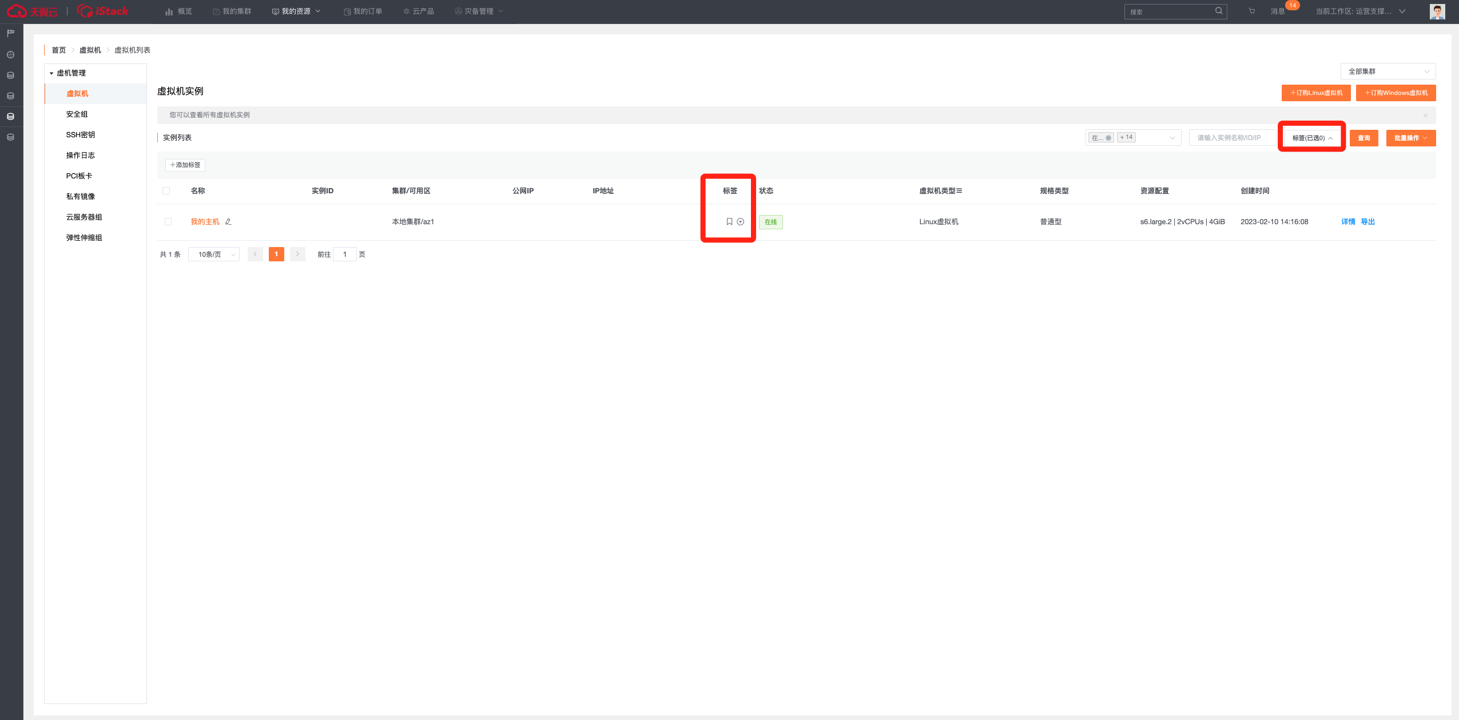This screenshot has height=720, width=1459.
Task: Click the 订购Linux虚拟机 button
Action: [x=1315, y=93]
